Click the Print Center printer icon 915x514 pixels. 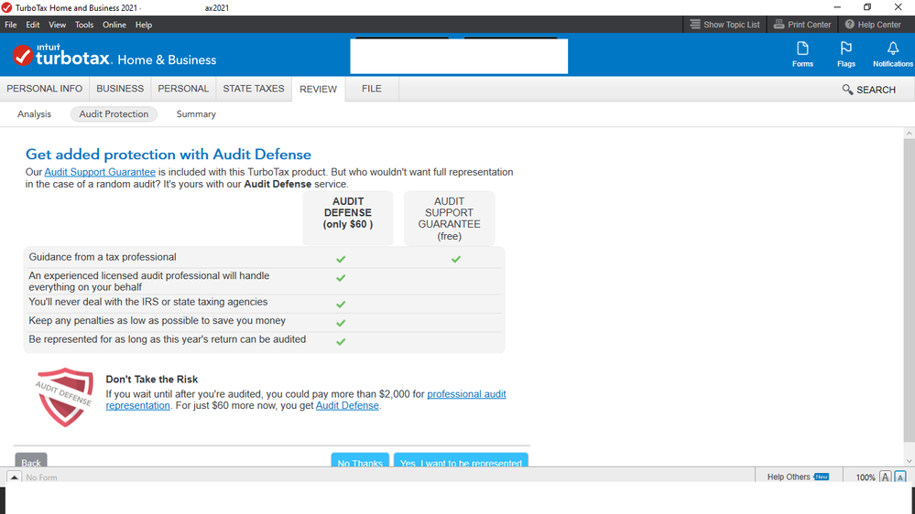779,25
